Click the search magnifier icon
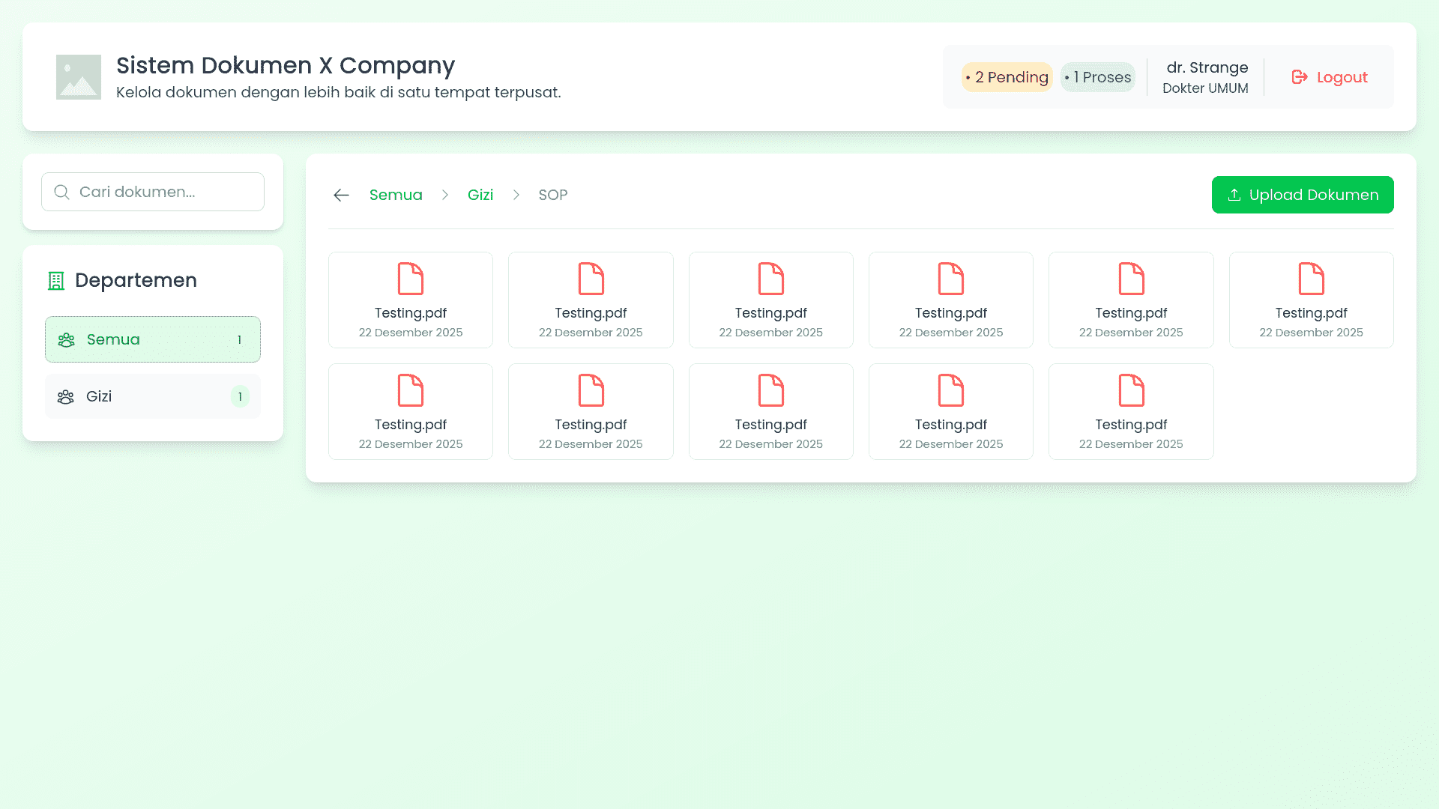 [62, 193]
